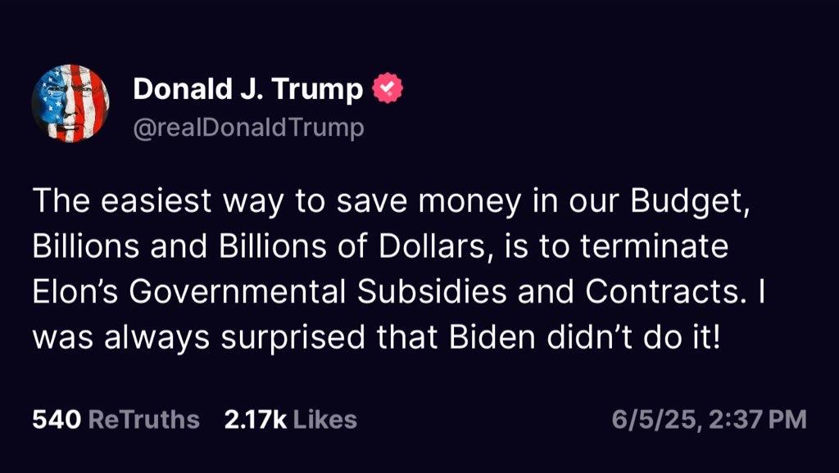Click "didn't do it!" closing words
Image resolution: width=839 pixels, height=473 pixels.
coord(633,336)
